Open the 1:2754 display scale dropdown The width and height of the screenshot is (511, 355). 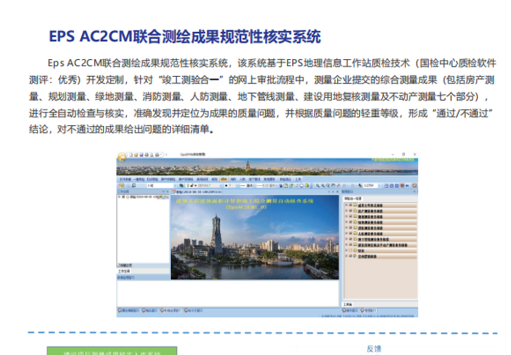[x=379, y=186]
